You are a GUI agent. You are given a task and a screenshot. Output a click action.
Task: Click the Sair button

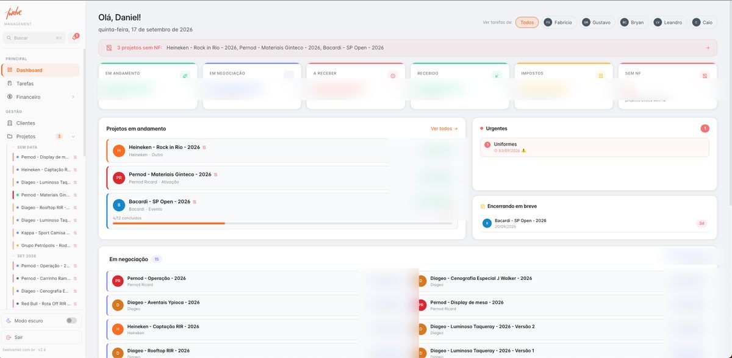click(x=41, y=337)
